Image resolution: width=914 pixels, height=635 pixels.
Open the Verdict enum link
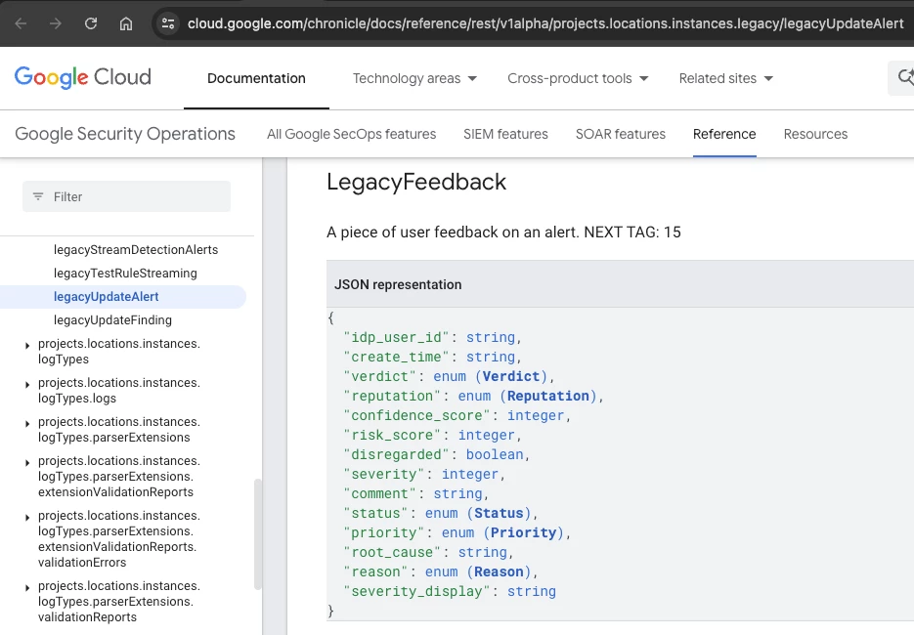click(x=510, y=376)
